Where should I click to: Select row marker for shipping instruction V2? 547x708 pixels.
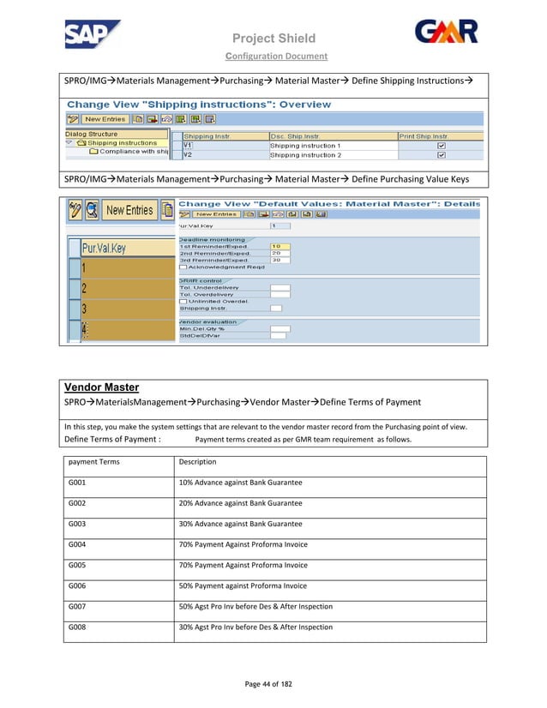click(x=177, y=155)
